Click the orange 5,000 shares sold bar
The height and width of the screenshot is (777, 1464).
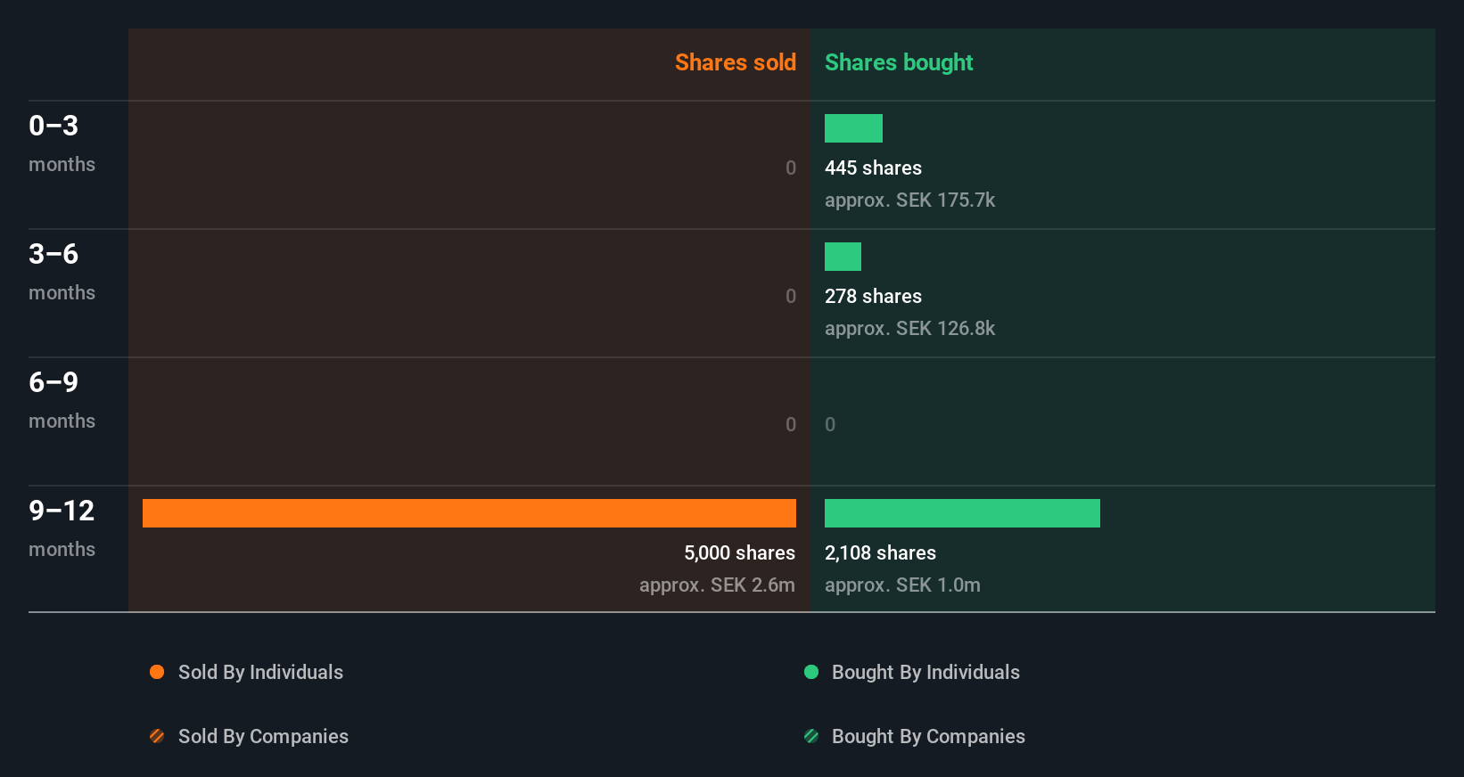469,513
